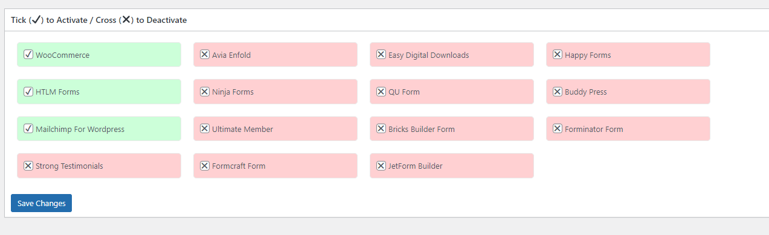Click the Formcraft Form label text
This screenshot has width=769, height=235.
coord(239,166)
